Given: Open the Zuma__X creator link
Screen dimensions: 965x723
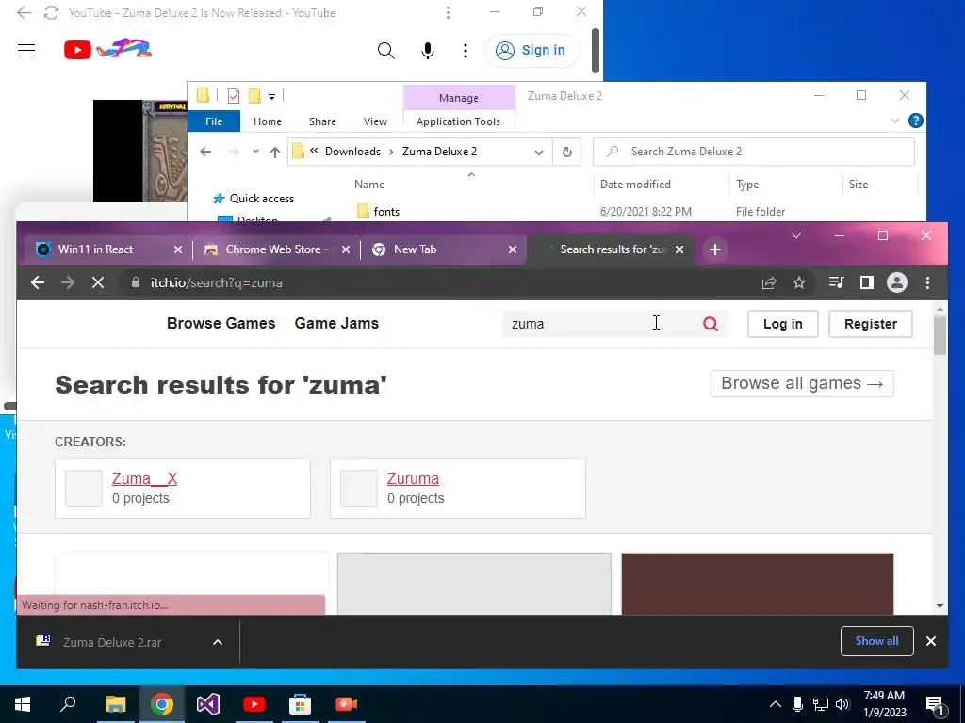Looking at the screenshot, I should 144,478.
